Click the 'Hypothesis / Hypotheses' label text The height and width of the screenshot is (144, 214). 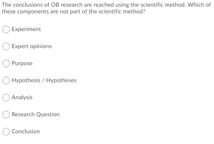(x=44, y=81)
